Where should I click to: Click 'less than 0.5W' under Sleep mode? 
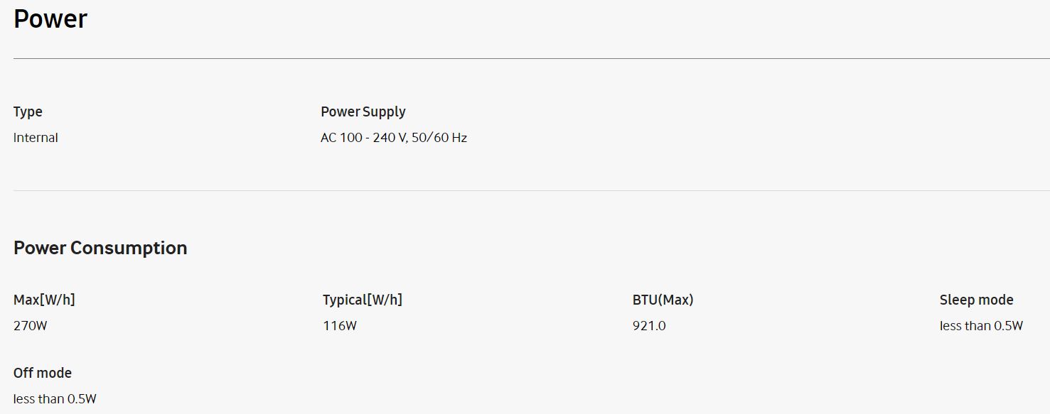point(981,326)
